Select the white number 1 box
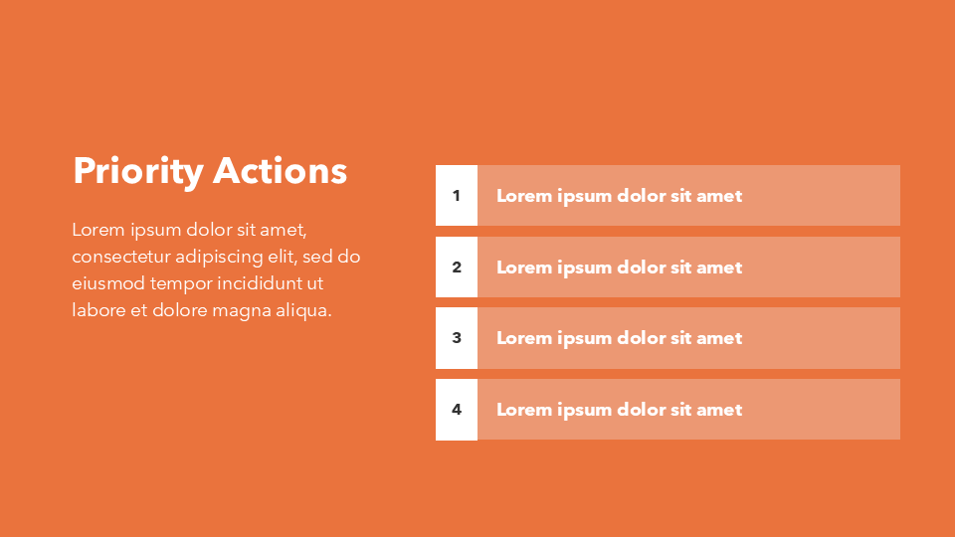The width and height of the screenshot is (955, 537). point(457,196)
